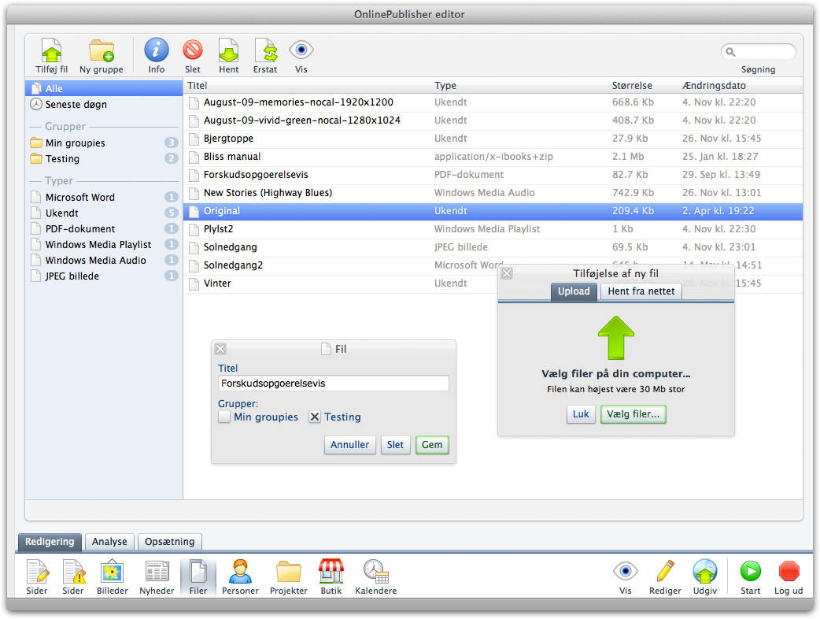The image size is (820, 619).
Task: Create a new group with Ny gruppe
Action: tap(101, 51)
